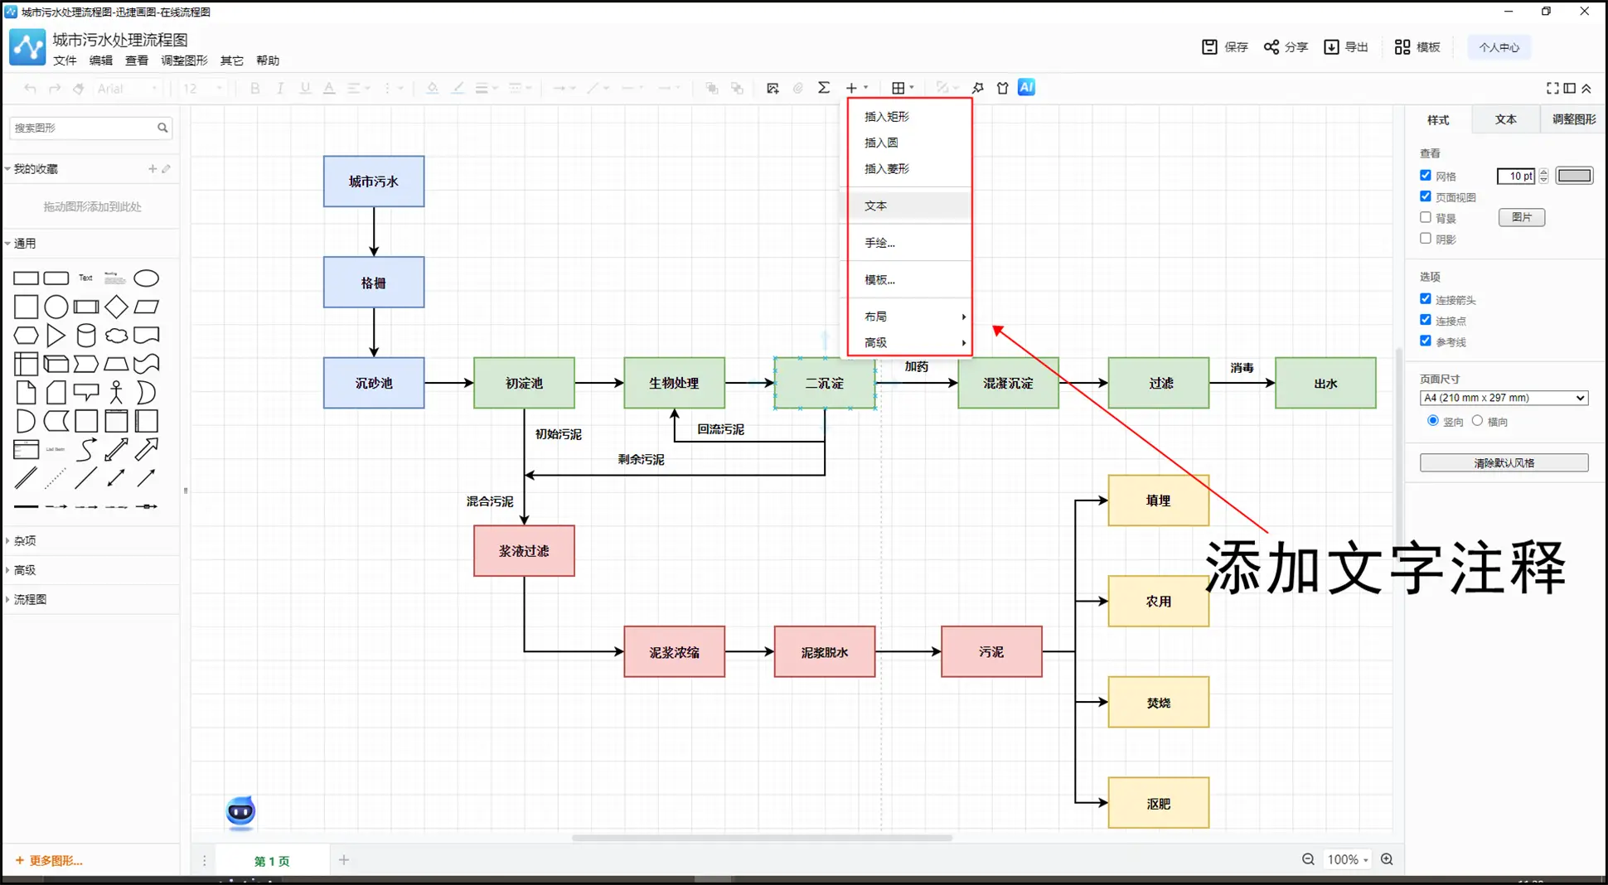Choose 文本 from the insert menu
Image resolution: width=1608 pixels, height=885 pixels.
click(910, 206)
